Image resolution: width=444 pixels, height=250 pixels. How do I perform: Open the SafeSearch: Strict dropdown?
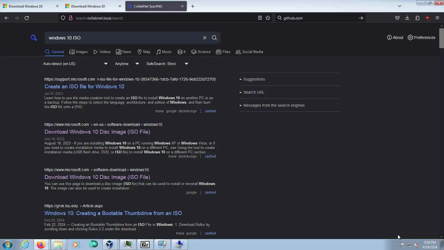(167, 64)
